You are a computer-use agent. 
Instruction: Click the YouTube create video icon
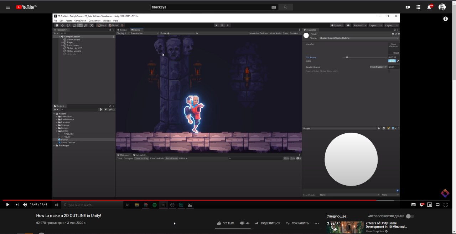pyautogui.click(x=408, y=7)
